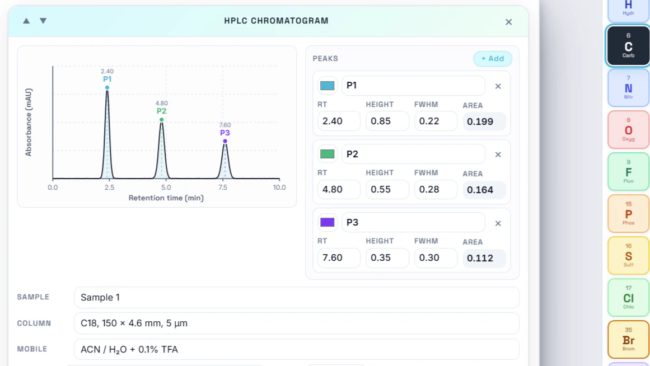Edit the Sample name field
650x366 pixels.
(296, 298)
